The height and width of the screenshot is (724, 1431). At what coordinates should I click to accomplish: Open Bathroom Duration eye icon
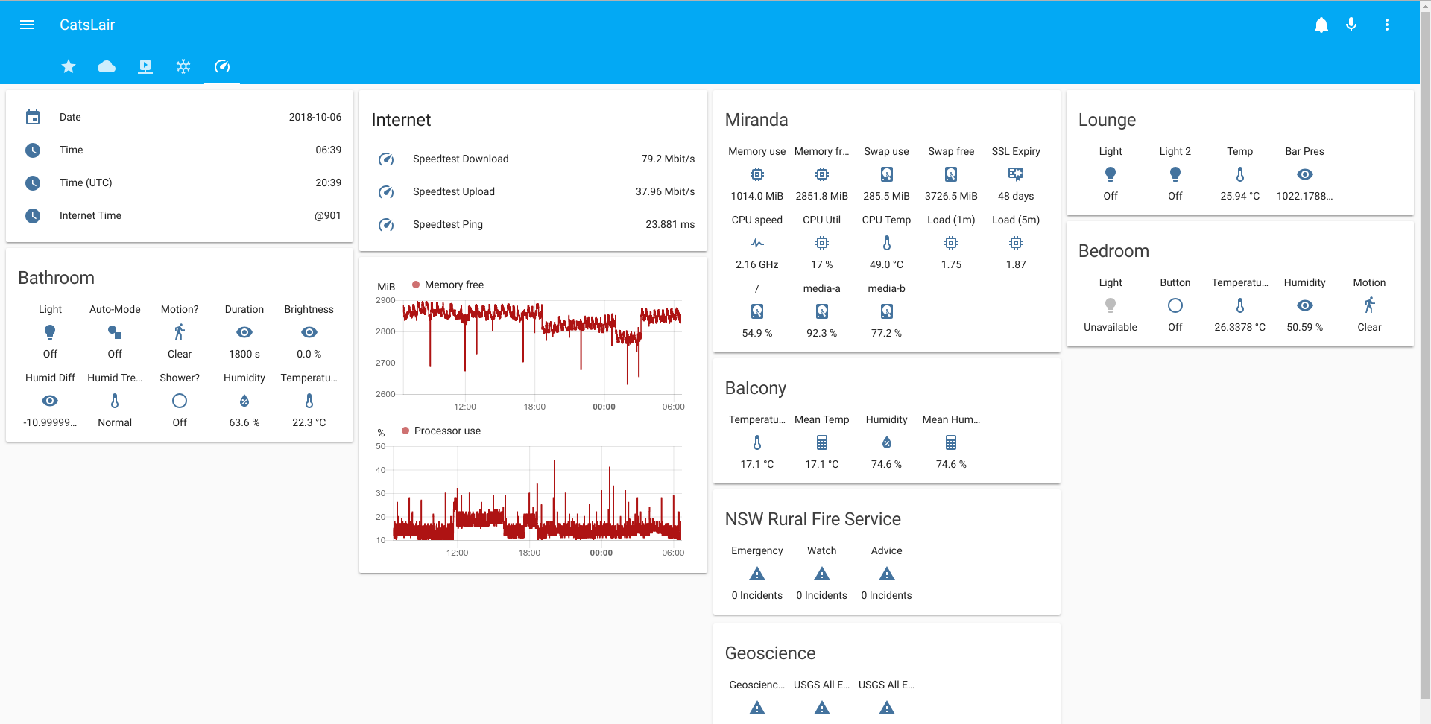(244, 332)
